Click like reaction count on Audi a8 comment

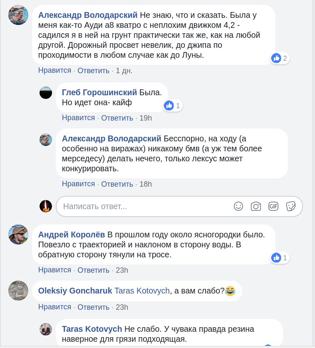click(280, 58)
